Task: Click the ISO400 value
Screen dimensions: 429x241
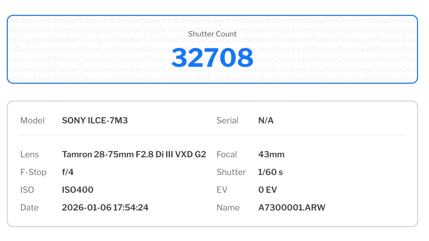Action: pos(78,190)
